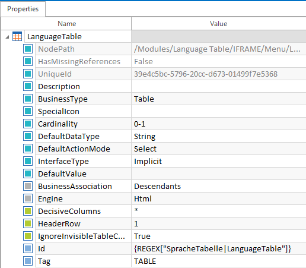This screenshot has height=268, width=306.
Task: Click the LanguageTable table icon
Action: point(17,36)
